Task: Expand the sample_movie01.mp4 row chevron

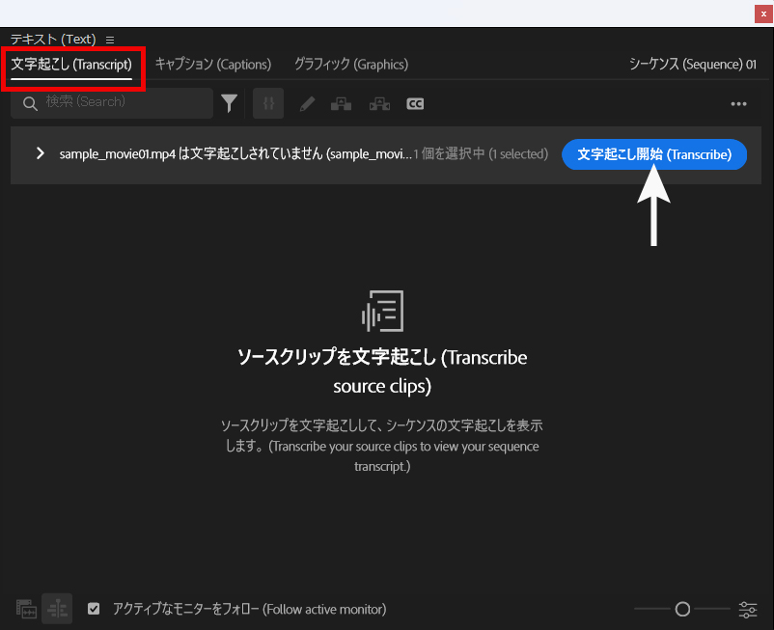Action: tap(41, 153)
